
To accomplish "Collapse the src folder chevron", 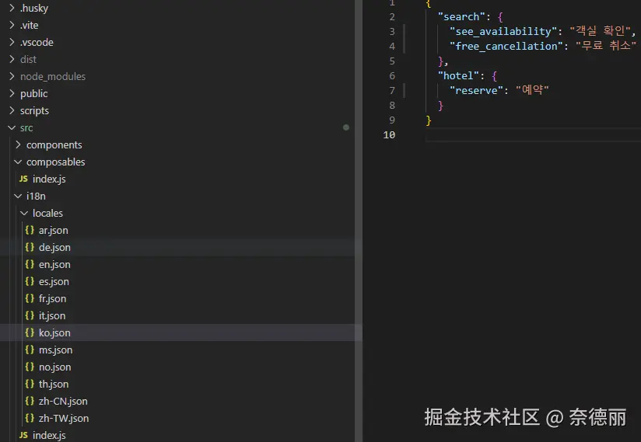I will pos(12,127).
